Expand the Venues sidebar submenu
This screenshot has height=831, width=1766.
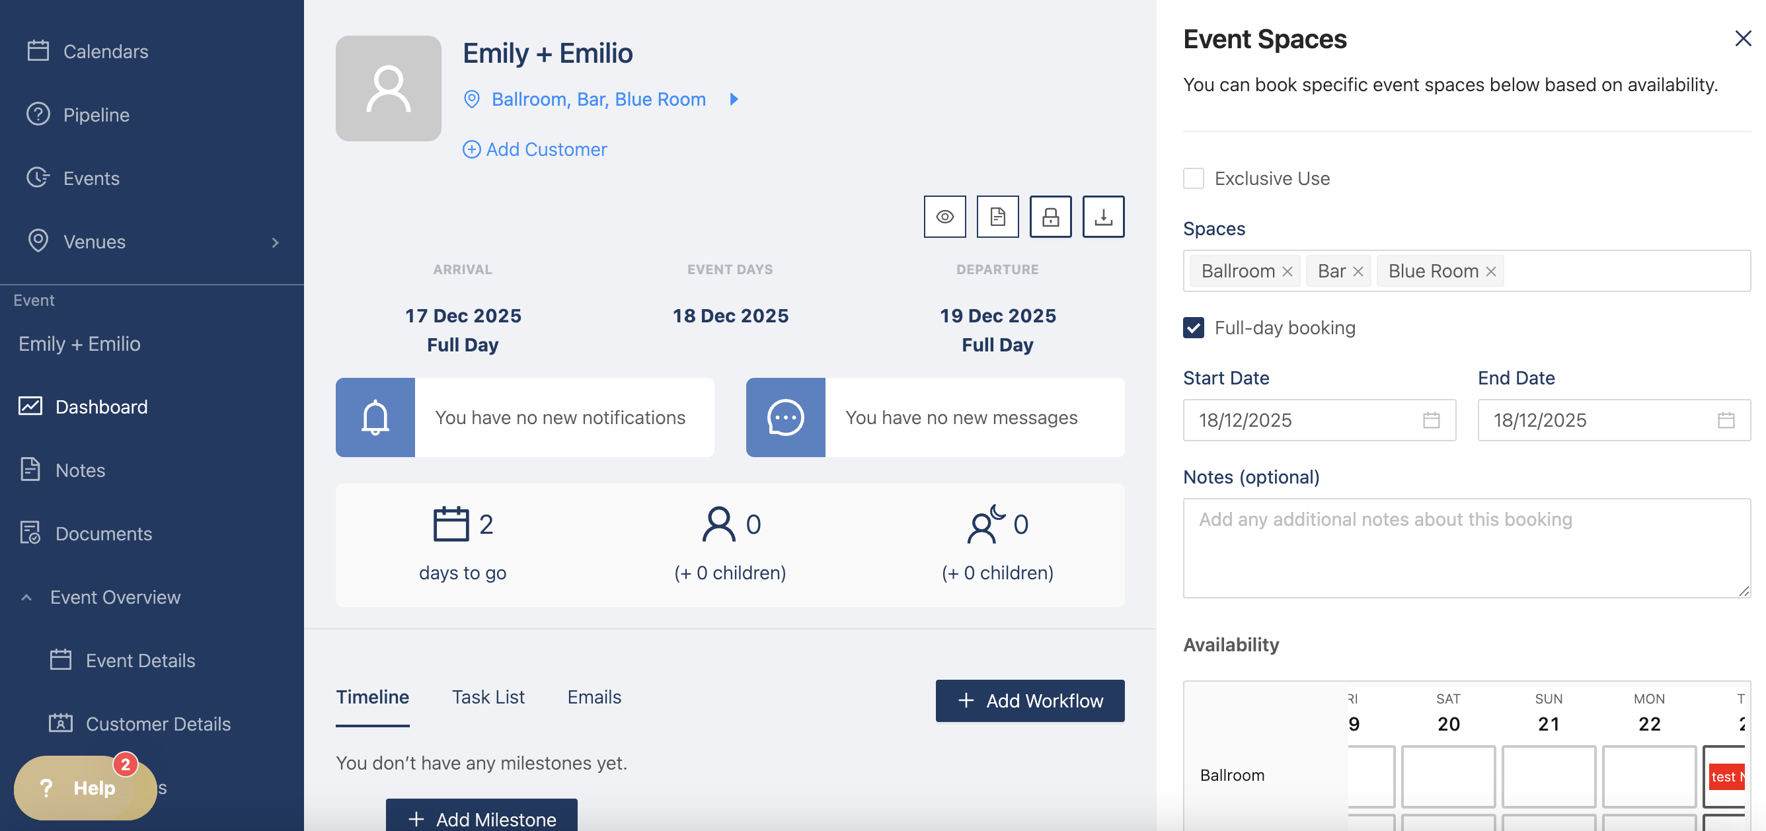(275, 242)
